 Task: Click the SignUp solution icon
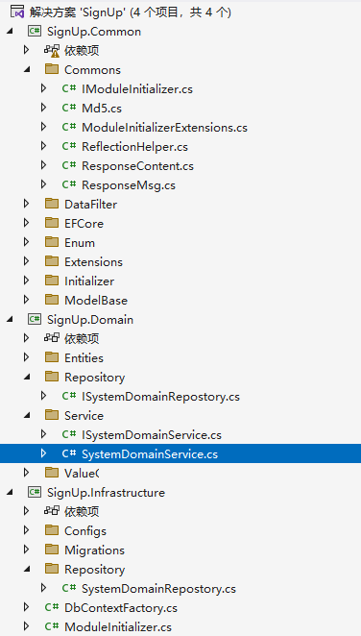[x=15, y=12]
